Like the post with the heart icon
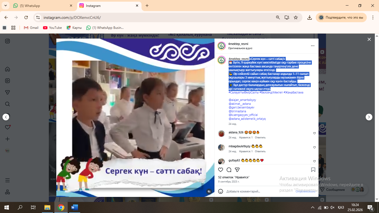 coord(221,170)
